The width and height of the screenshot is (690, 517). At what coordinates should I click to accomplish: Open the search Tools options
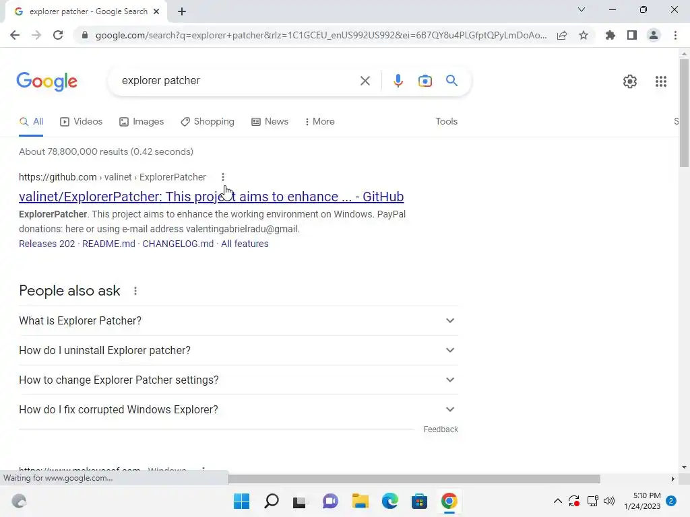(x=446, y=122)
